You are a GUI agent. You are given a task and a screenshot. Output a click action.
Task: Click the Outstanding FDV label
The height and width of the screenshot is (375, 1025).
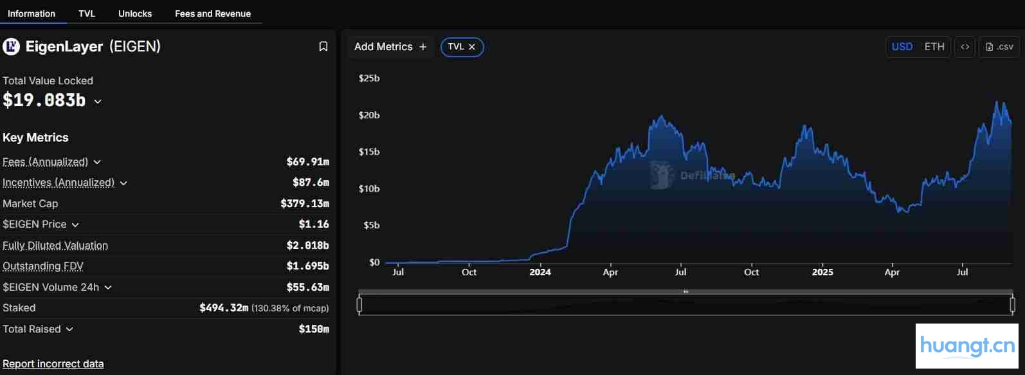(x=43, y=266)
